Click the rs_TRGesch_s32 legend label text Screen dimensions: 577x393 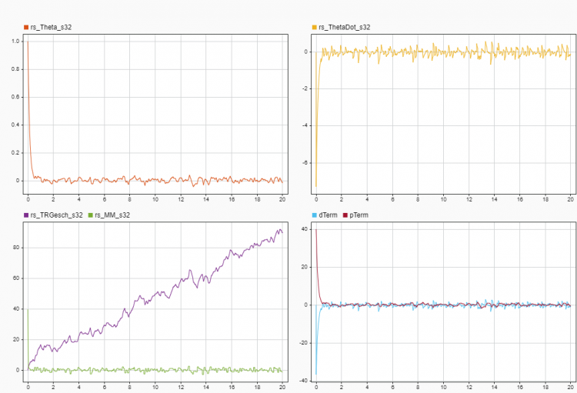[57, 215]
